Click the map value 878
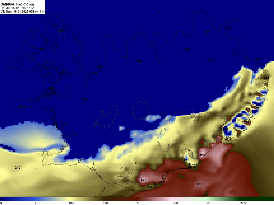The height and width of the screenshot is (205, 274). click(144, 180)
